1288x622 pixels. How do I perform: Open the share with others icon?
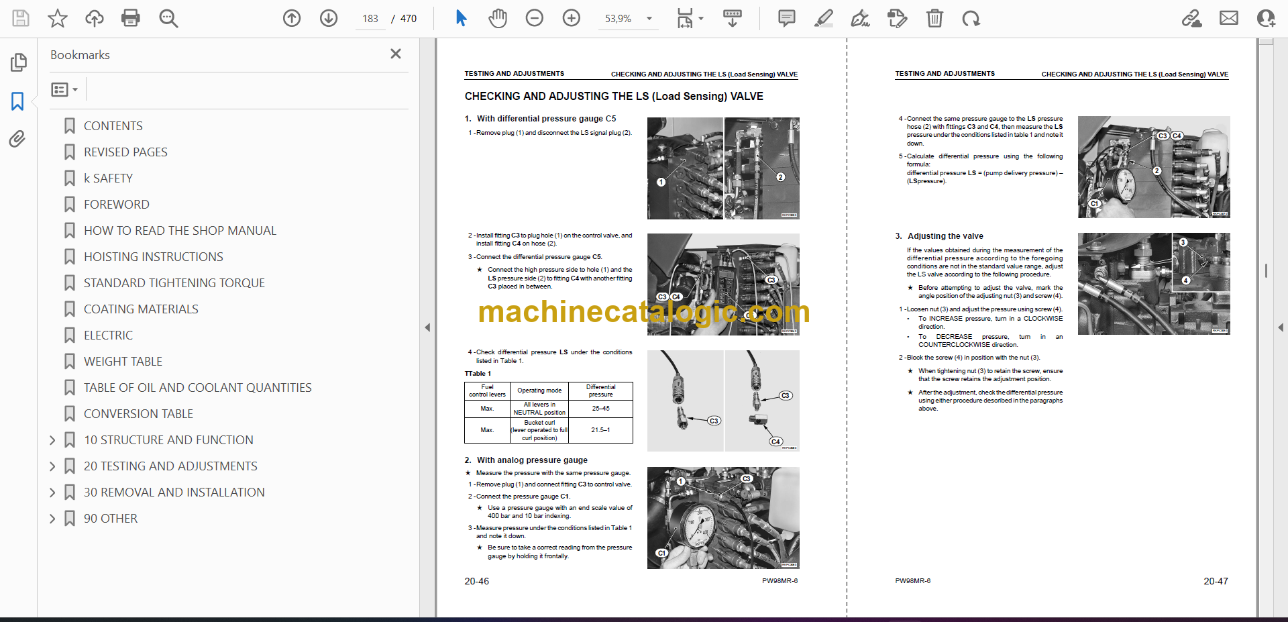pyautogui.click(x=1266, y=18)
